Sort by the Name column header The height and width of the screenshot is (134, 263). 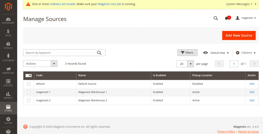(114, 75)
